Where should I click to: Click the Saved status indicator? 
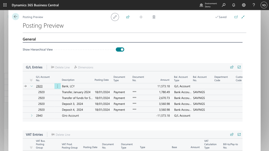(221, 17)
